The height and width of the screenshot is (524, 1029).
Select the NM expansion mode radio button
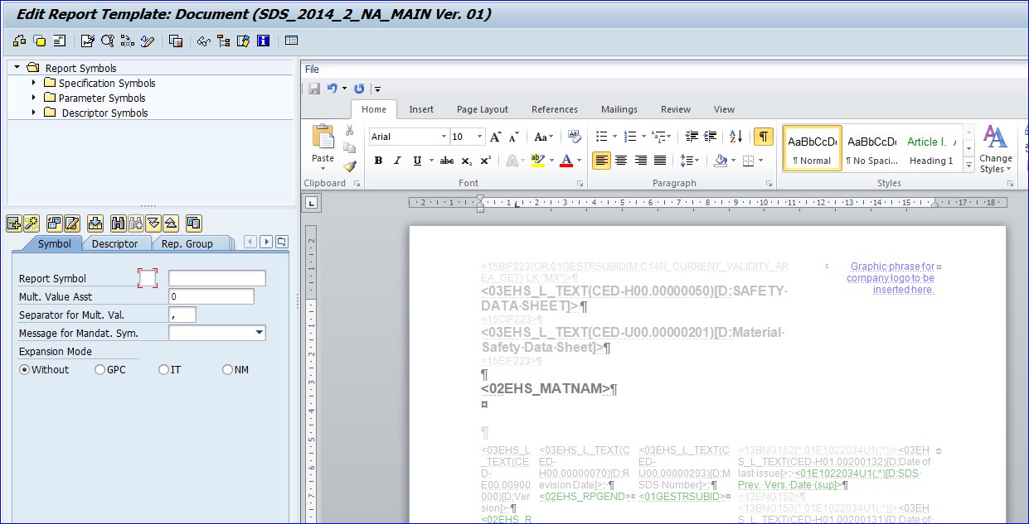[x=227, y=370]
